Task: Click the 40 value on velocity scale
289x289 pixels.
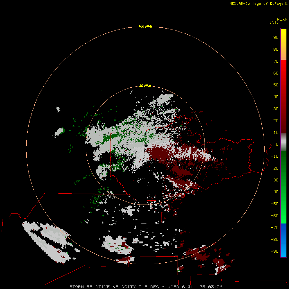Action: pos(276,97)
